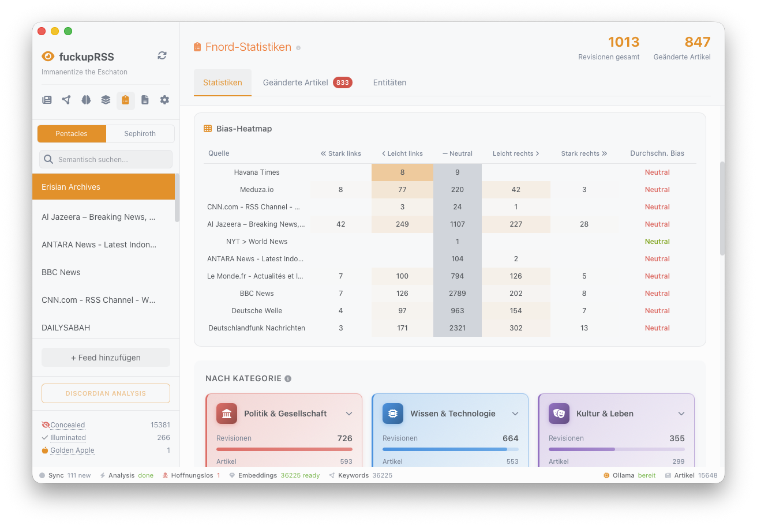This screenshot has width=757, height=526.
Task: Click the + Feed hinzufügen button
Action: point(106,358)
